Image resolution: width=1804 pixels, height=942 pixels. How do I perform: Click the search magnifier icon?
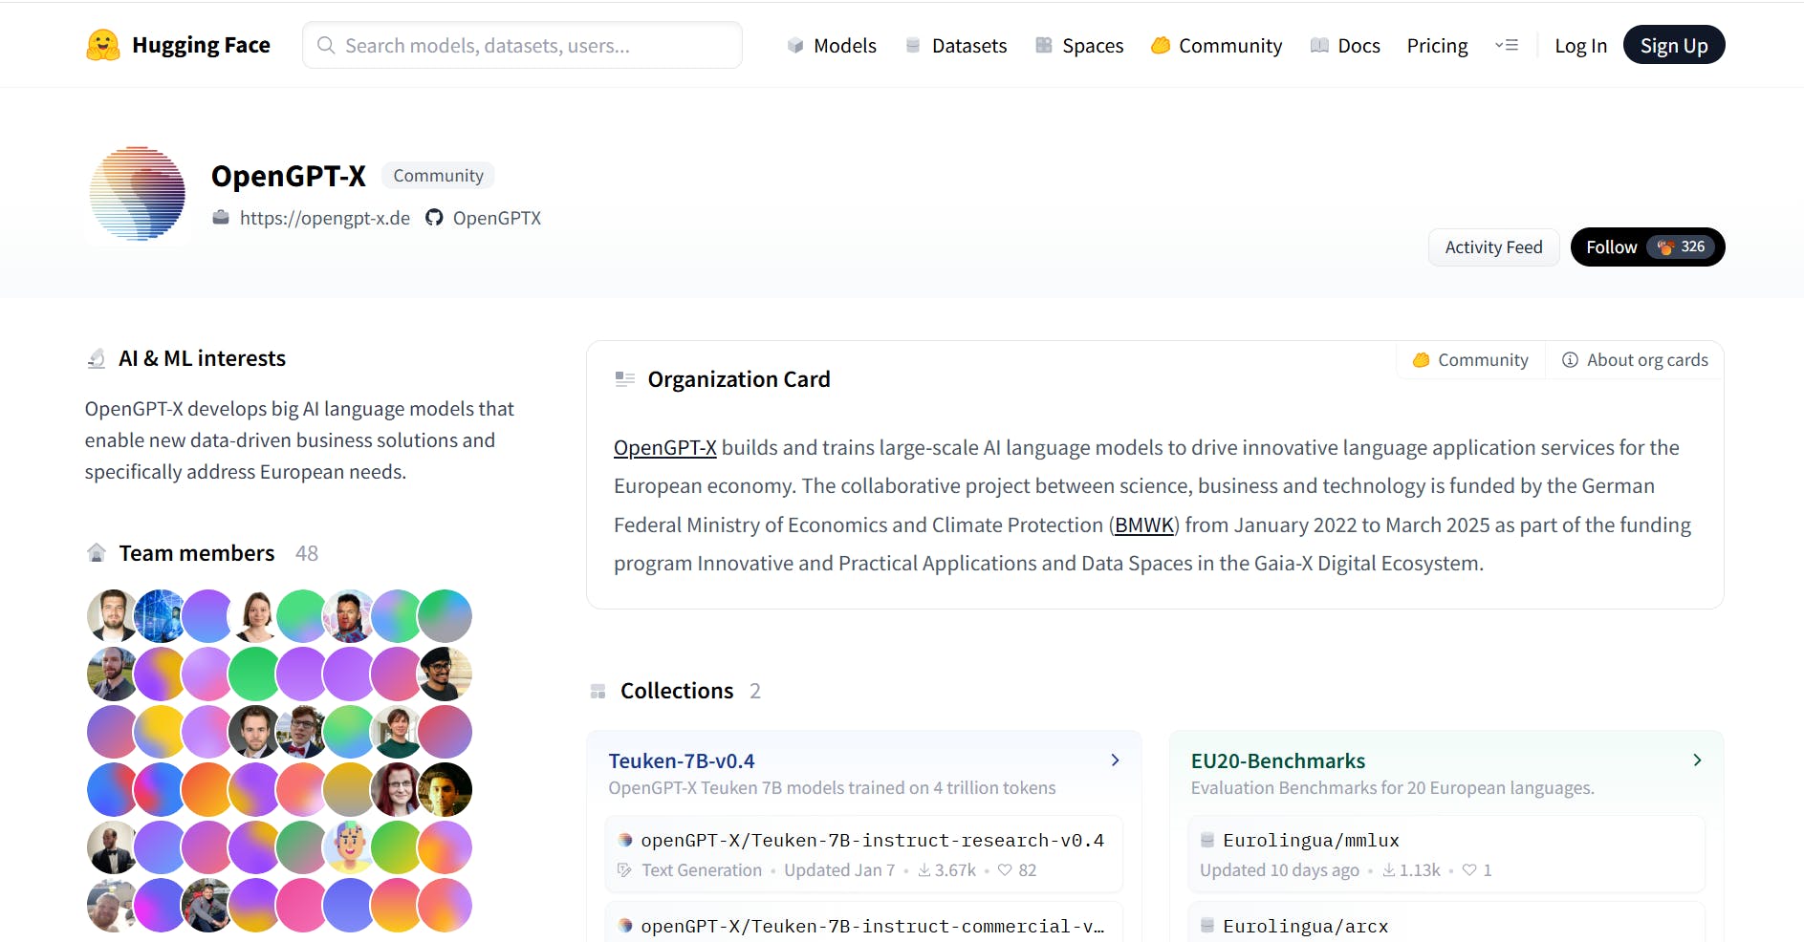pos(326,46)
